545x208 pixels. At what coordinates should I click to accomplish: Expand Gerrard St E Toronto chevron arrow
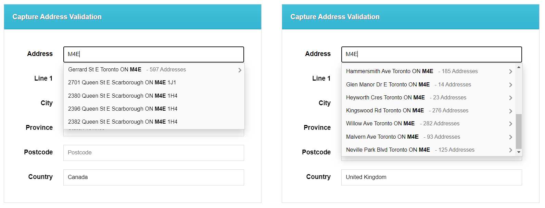(240, 70)
